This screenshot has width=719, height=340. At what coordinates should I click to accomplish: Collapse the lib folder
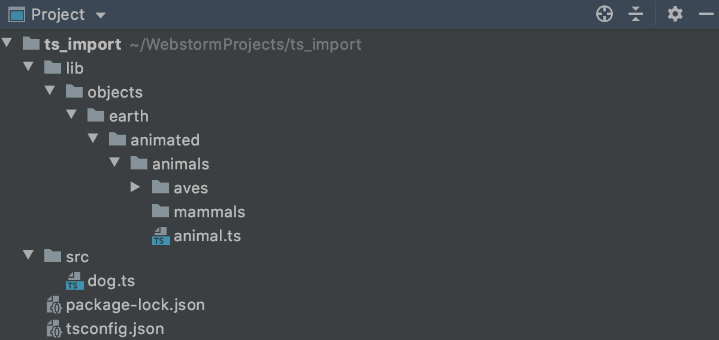point(28,68)
